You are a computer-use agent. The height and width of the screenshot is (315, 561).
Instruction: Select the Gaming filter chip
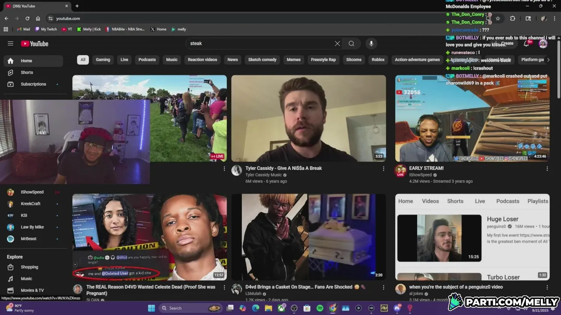click(x=103, y=59)
